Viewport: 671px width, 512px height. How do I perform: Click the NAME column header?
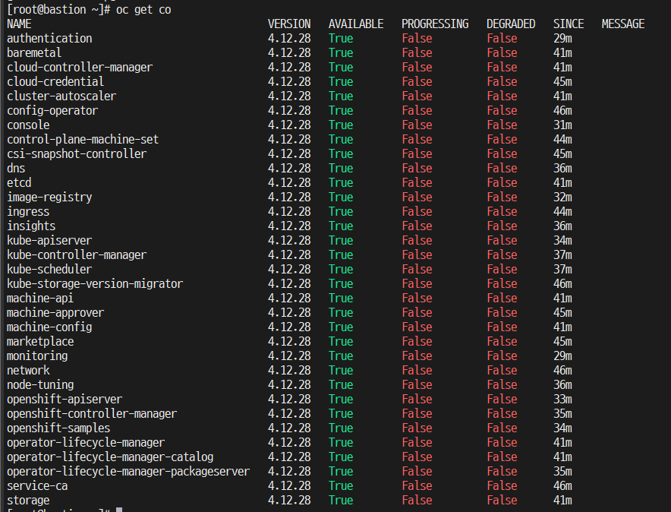pyautogui.click(x=19, y=24)
